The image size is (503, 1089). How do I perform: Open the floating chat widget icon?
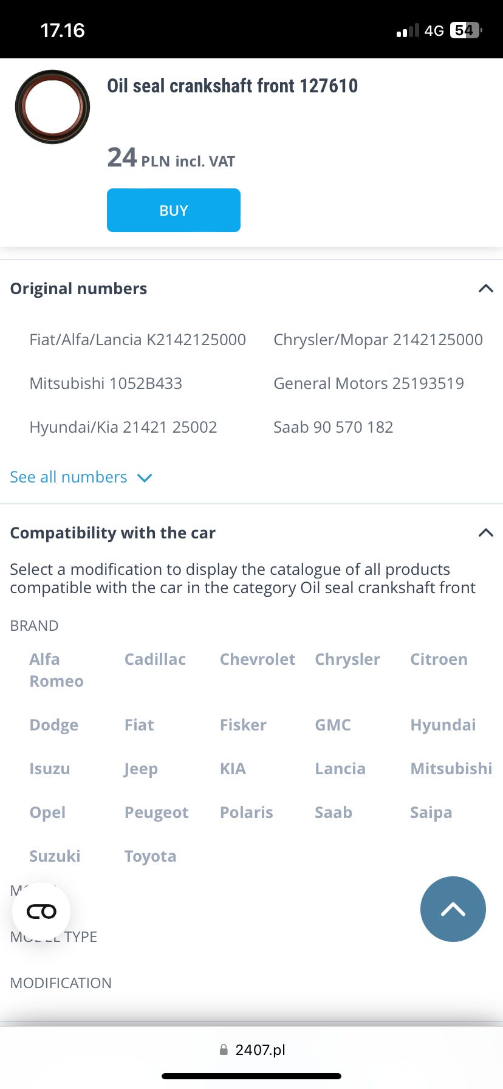pyautogui.click(x=41, y=912)
